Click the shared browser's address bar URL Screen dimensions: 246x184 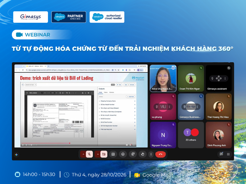pyautogui.click(x=69, y=70)
